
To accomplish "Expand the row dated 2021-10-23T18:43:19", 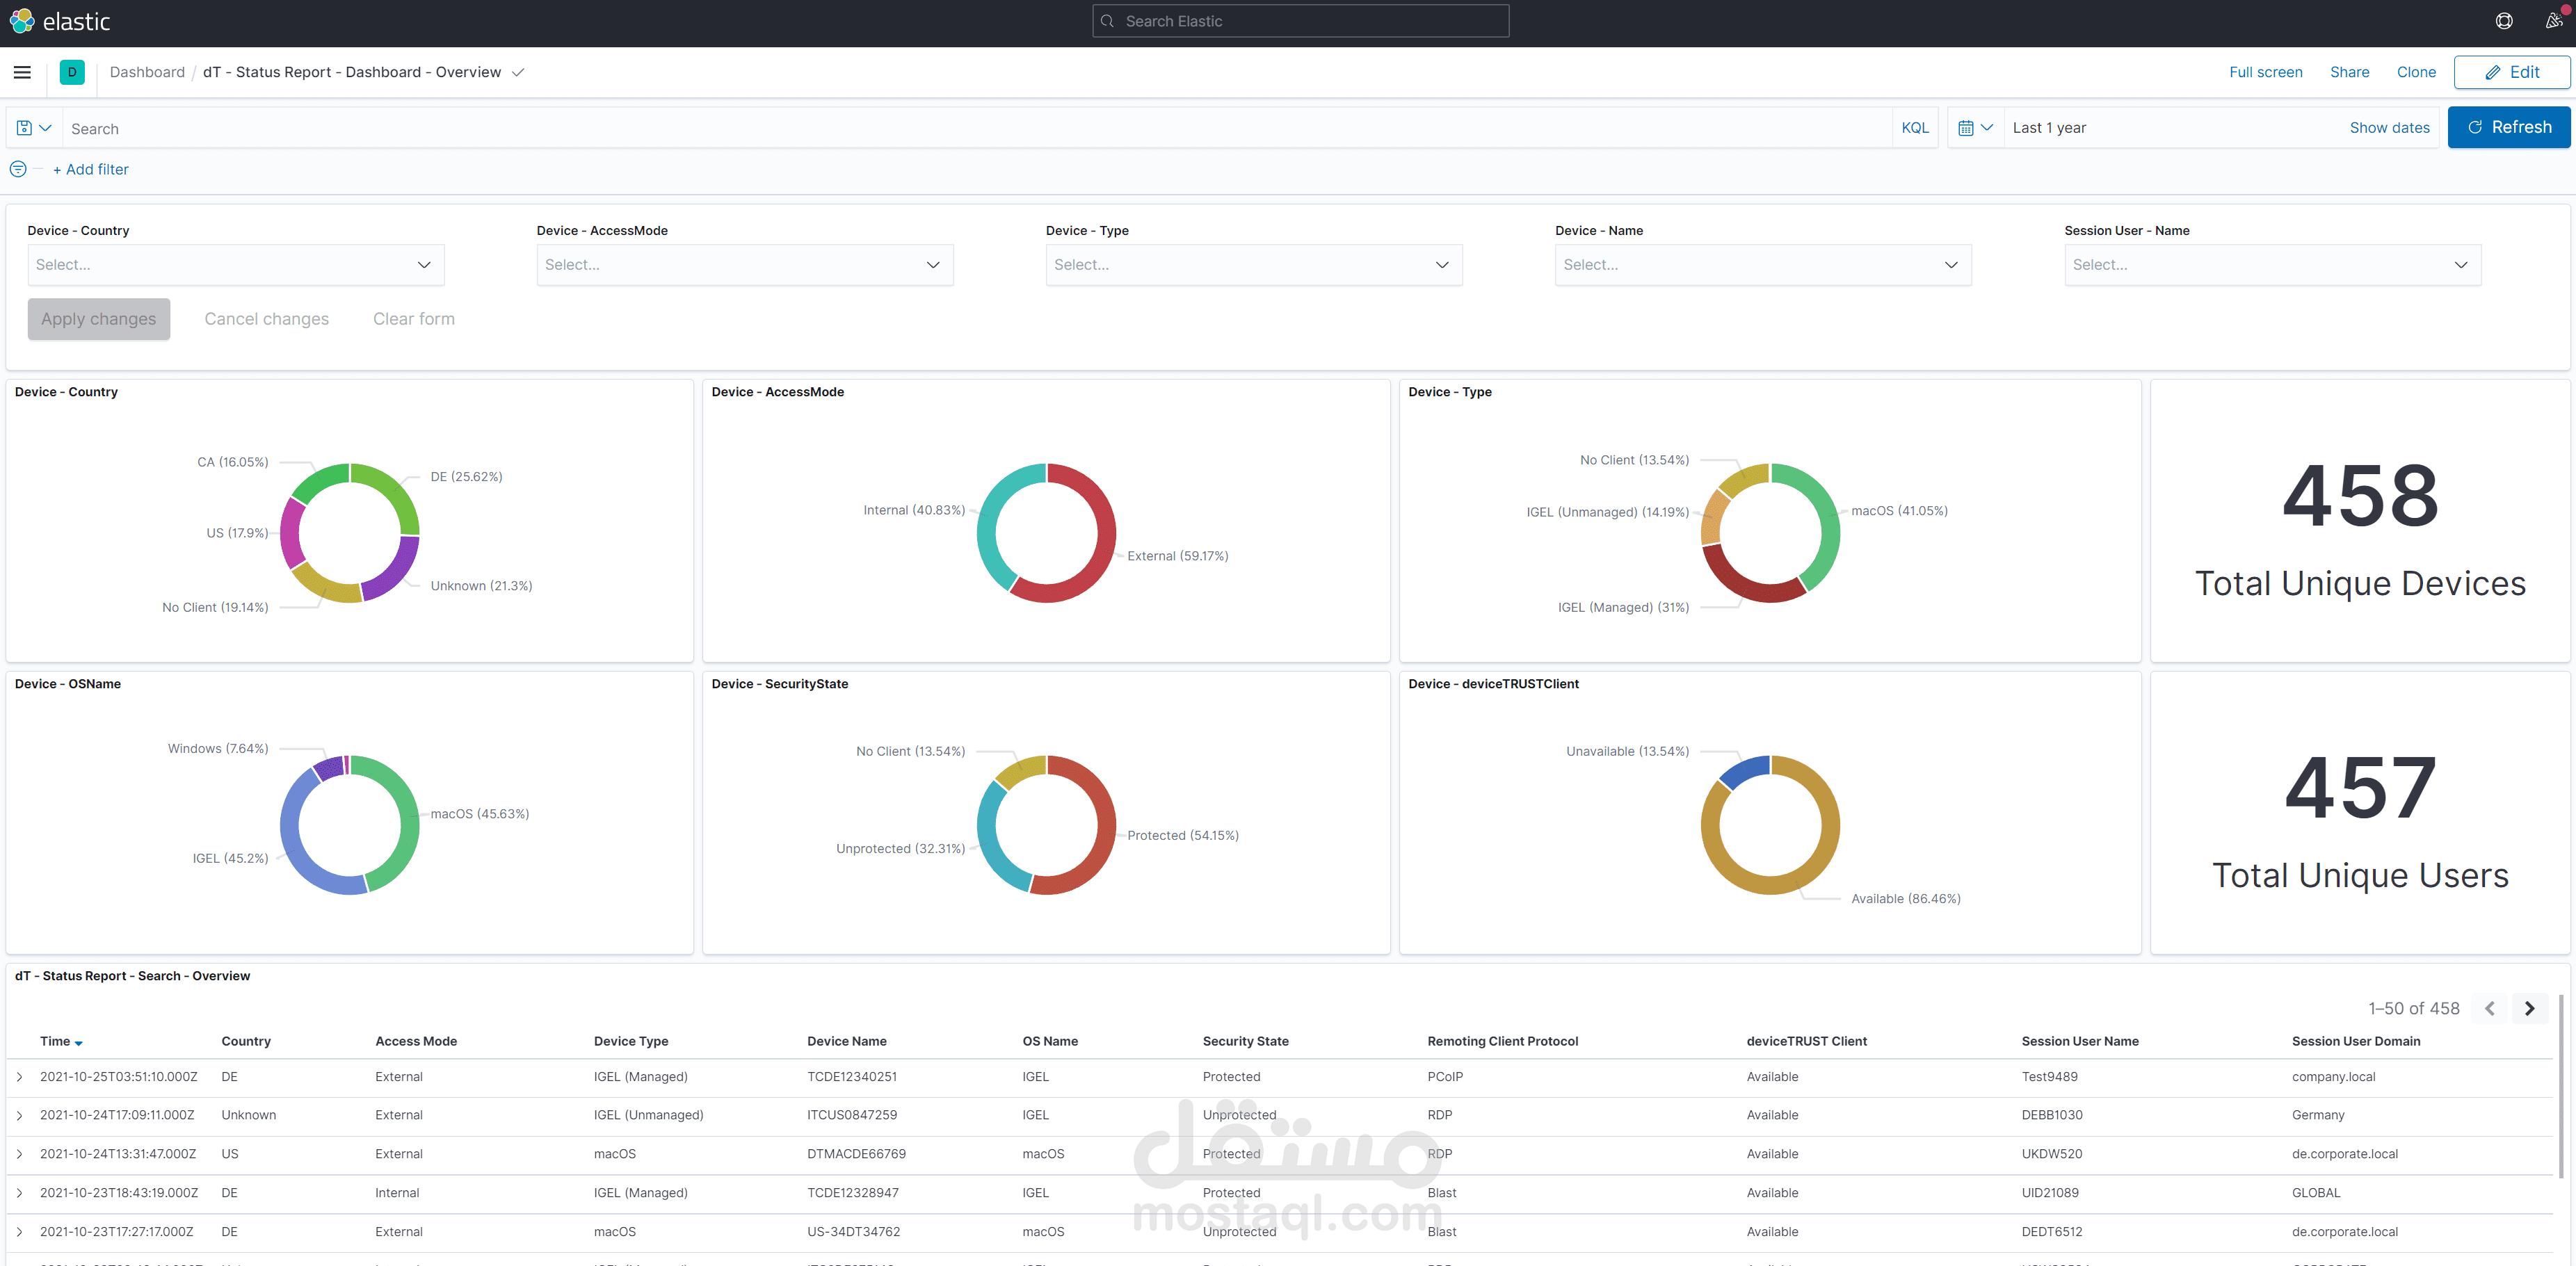I will click(19, 1193).
